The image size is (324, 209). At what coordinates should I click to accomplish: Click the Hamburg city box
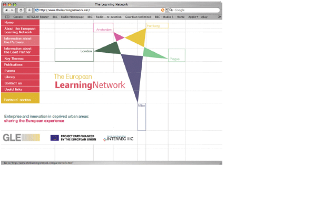(x=157, y=26)
